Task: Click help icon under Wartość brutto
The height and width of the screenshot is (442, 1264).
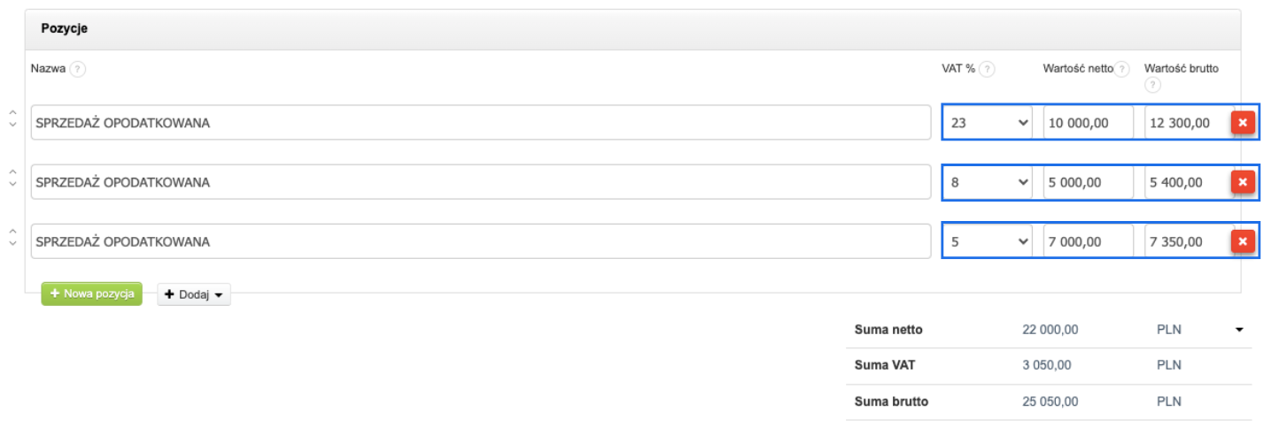Action: click(x=1152, y=85)
